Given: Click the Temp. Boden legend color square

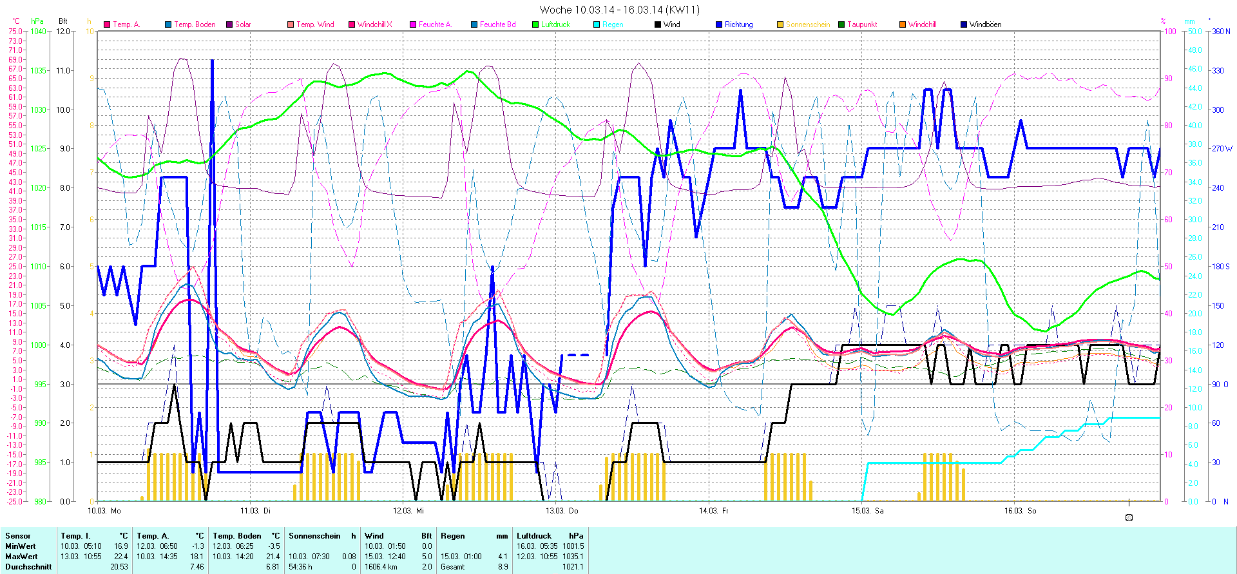Looking at the screenshot, I should [x=168, y=24].
